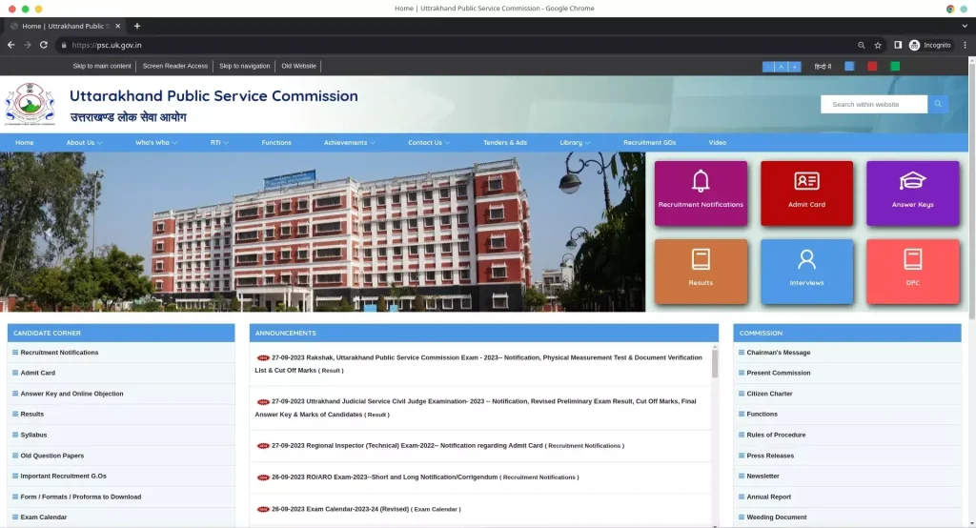This screenshot has height=528, width=976.
Task: Open Functions in the navigation bar
Action: 276,143
